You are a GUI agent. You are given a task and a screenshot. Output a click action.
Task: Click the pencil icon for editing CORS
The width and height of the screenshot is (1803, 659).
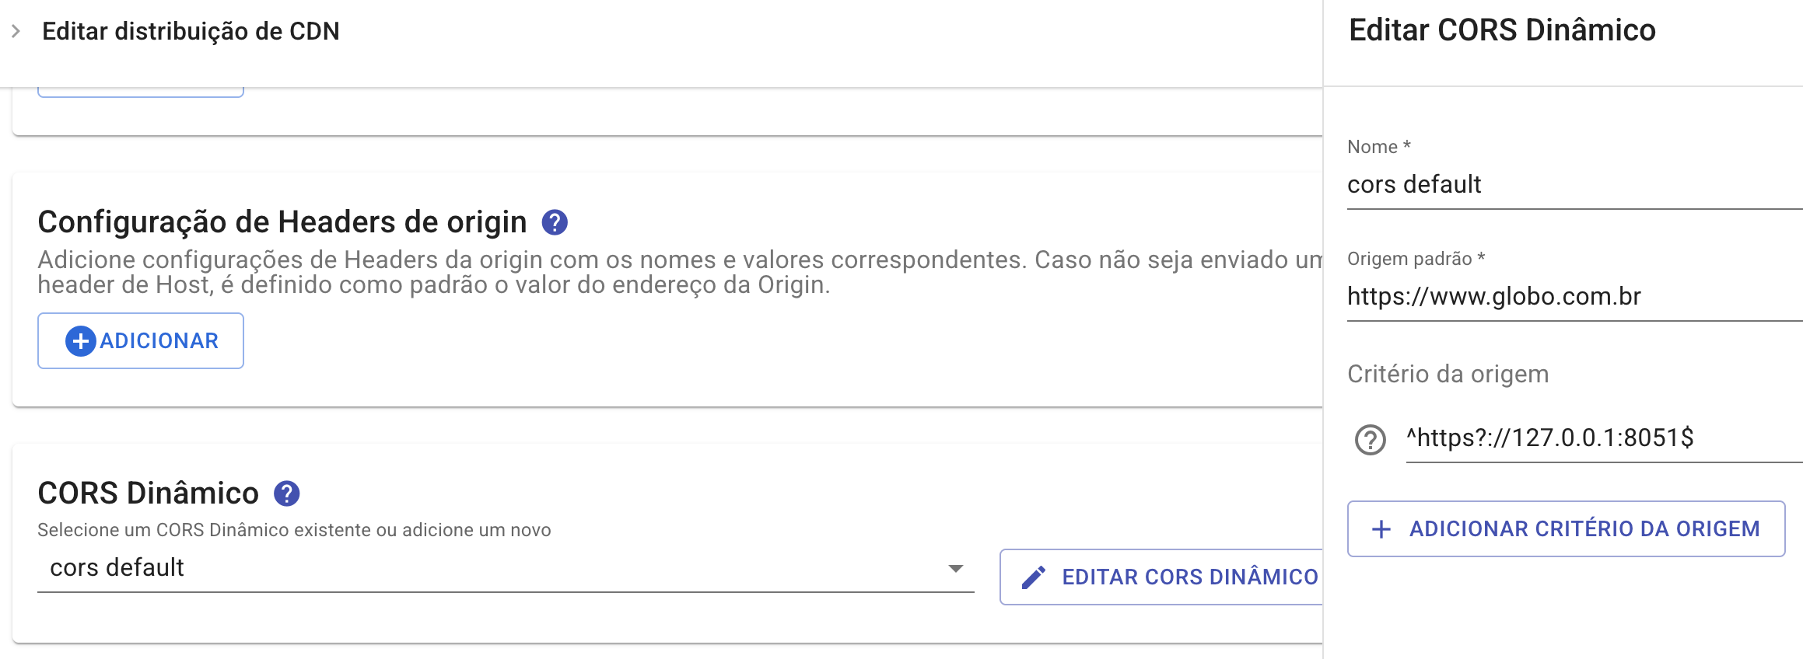click(x=1034, y=577)
